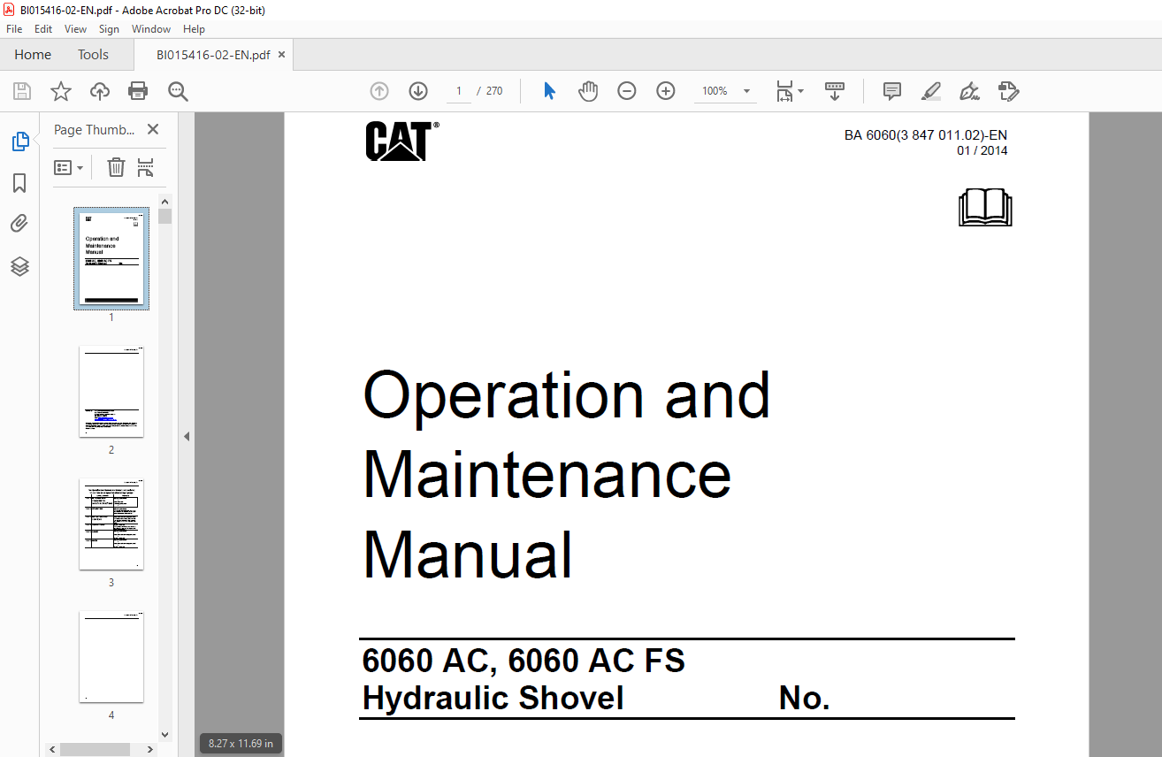1162x757 pixels.
Task: Click the '01 / 2014' date text
Action: (x=982, y=150)
